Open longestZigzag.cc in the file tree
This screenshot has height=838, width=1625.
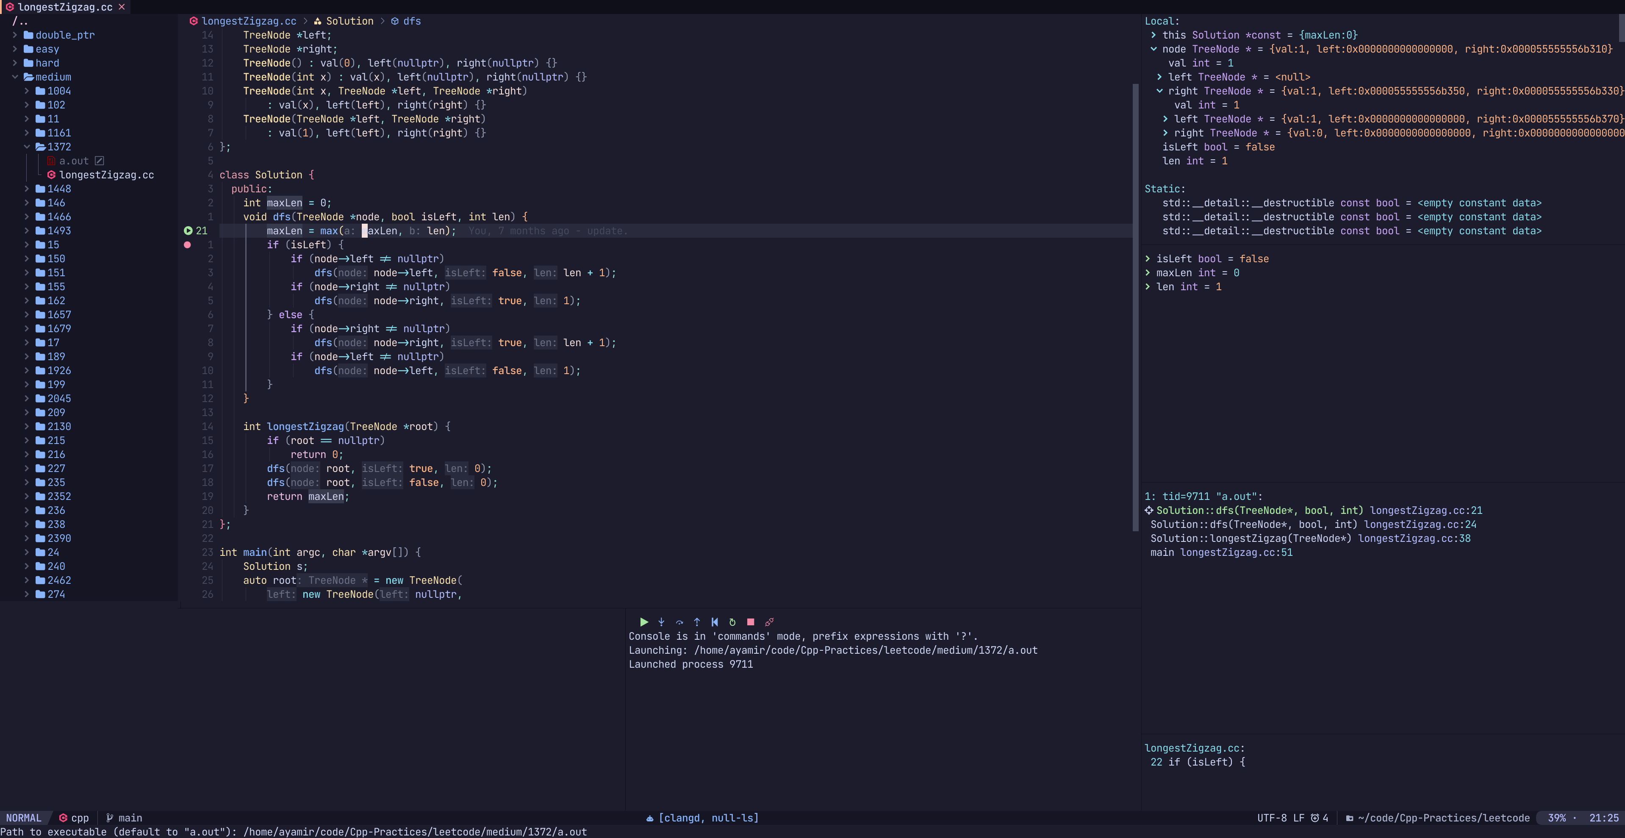click(106, 175)
